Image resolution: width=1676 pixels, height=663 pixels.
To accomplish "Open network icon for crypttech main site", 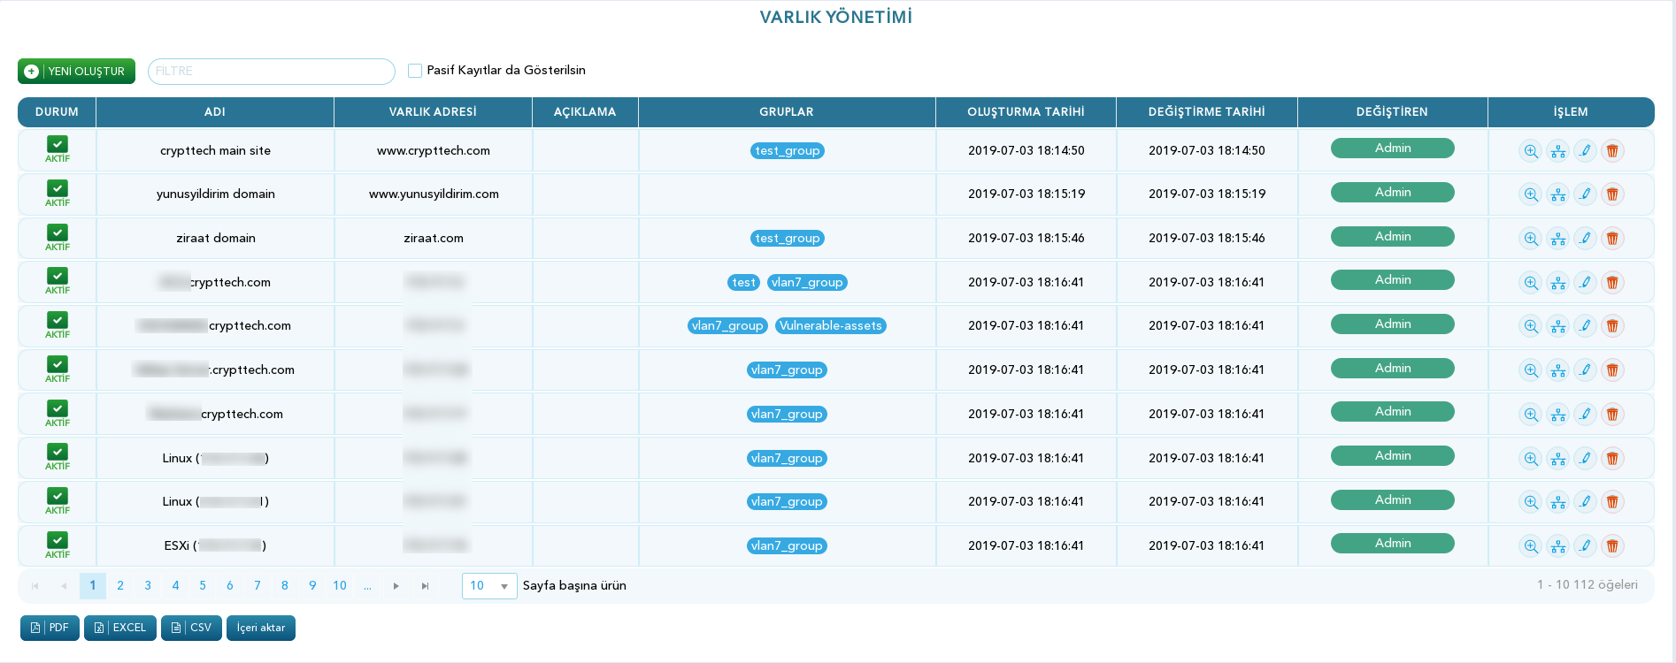I will click(x=1557, y=151).
